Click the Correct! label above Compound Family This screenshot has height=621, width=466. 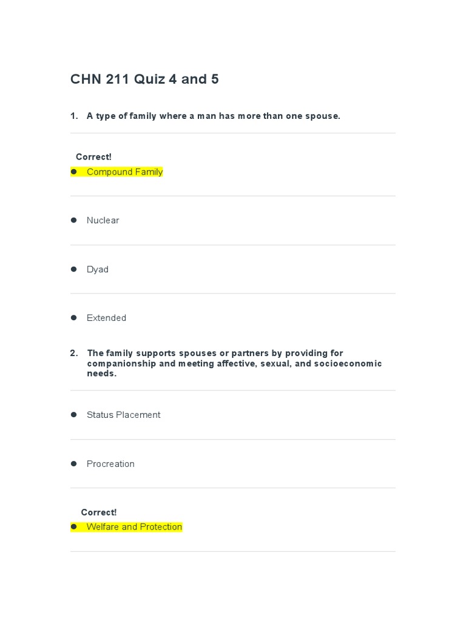coord(93,157)
